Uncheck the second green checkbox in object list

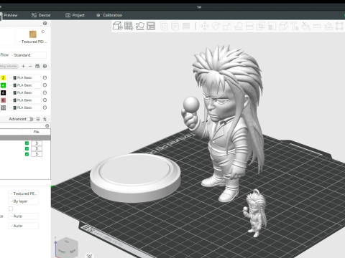[27, 148]
